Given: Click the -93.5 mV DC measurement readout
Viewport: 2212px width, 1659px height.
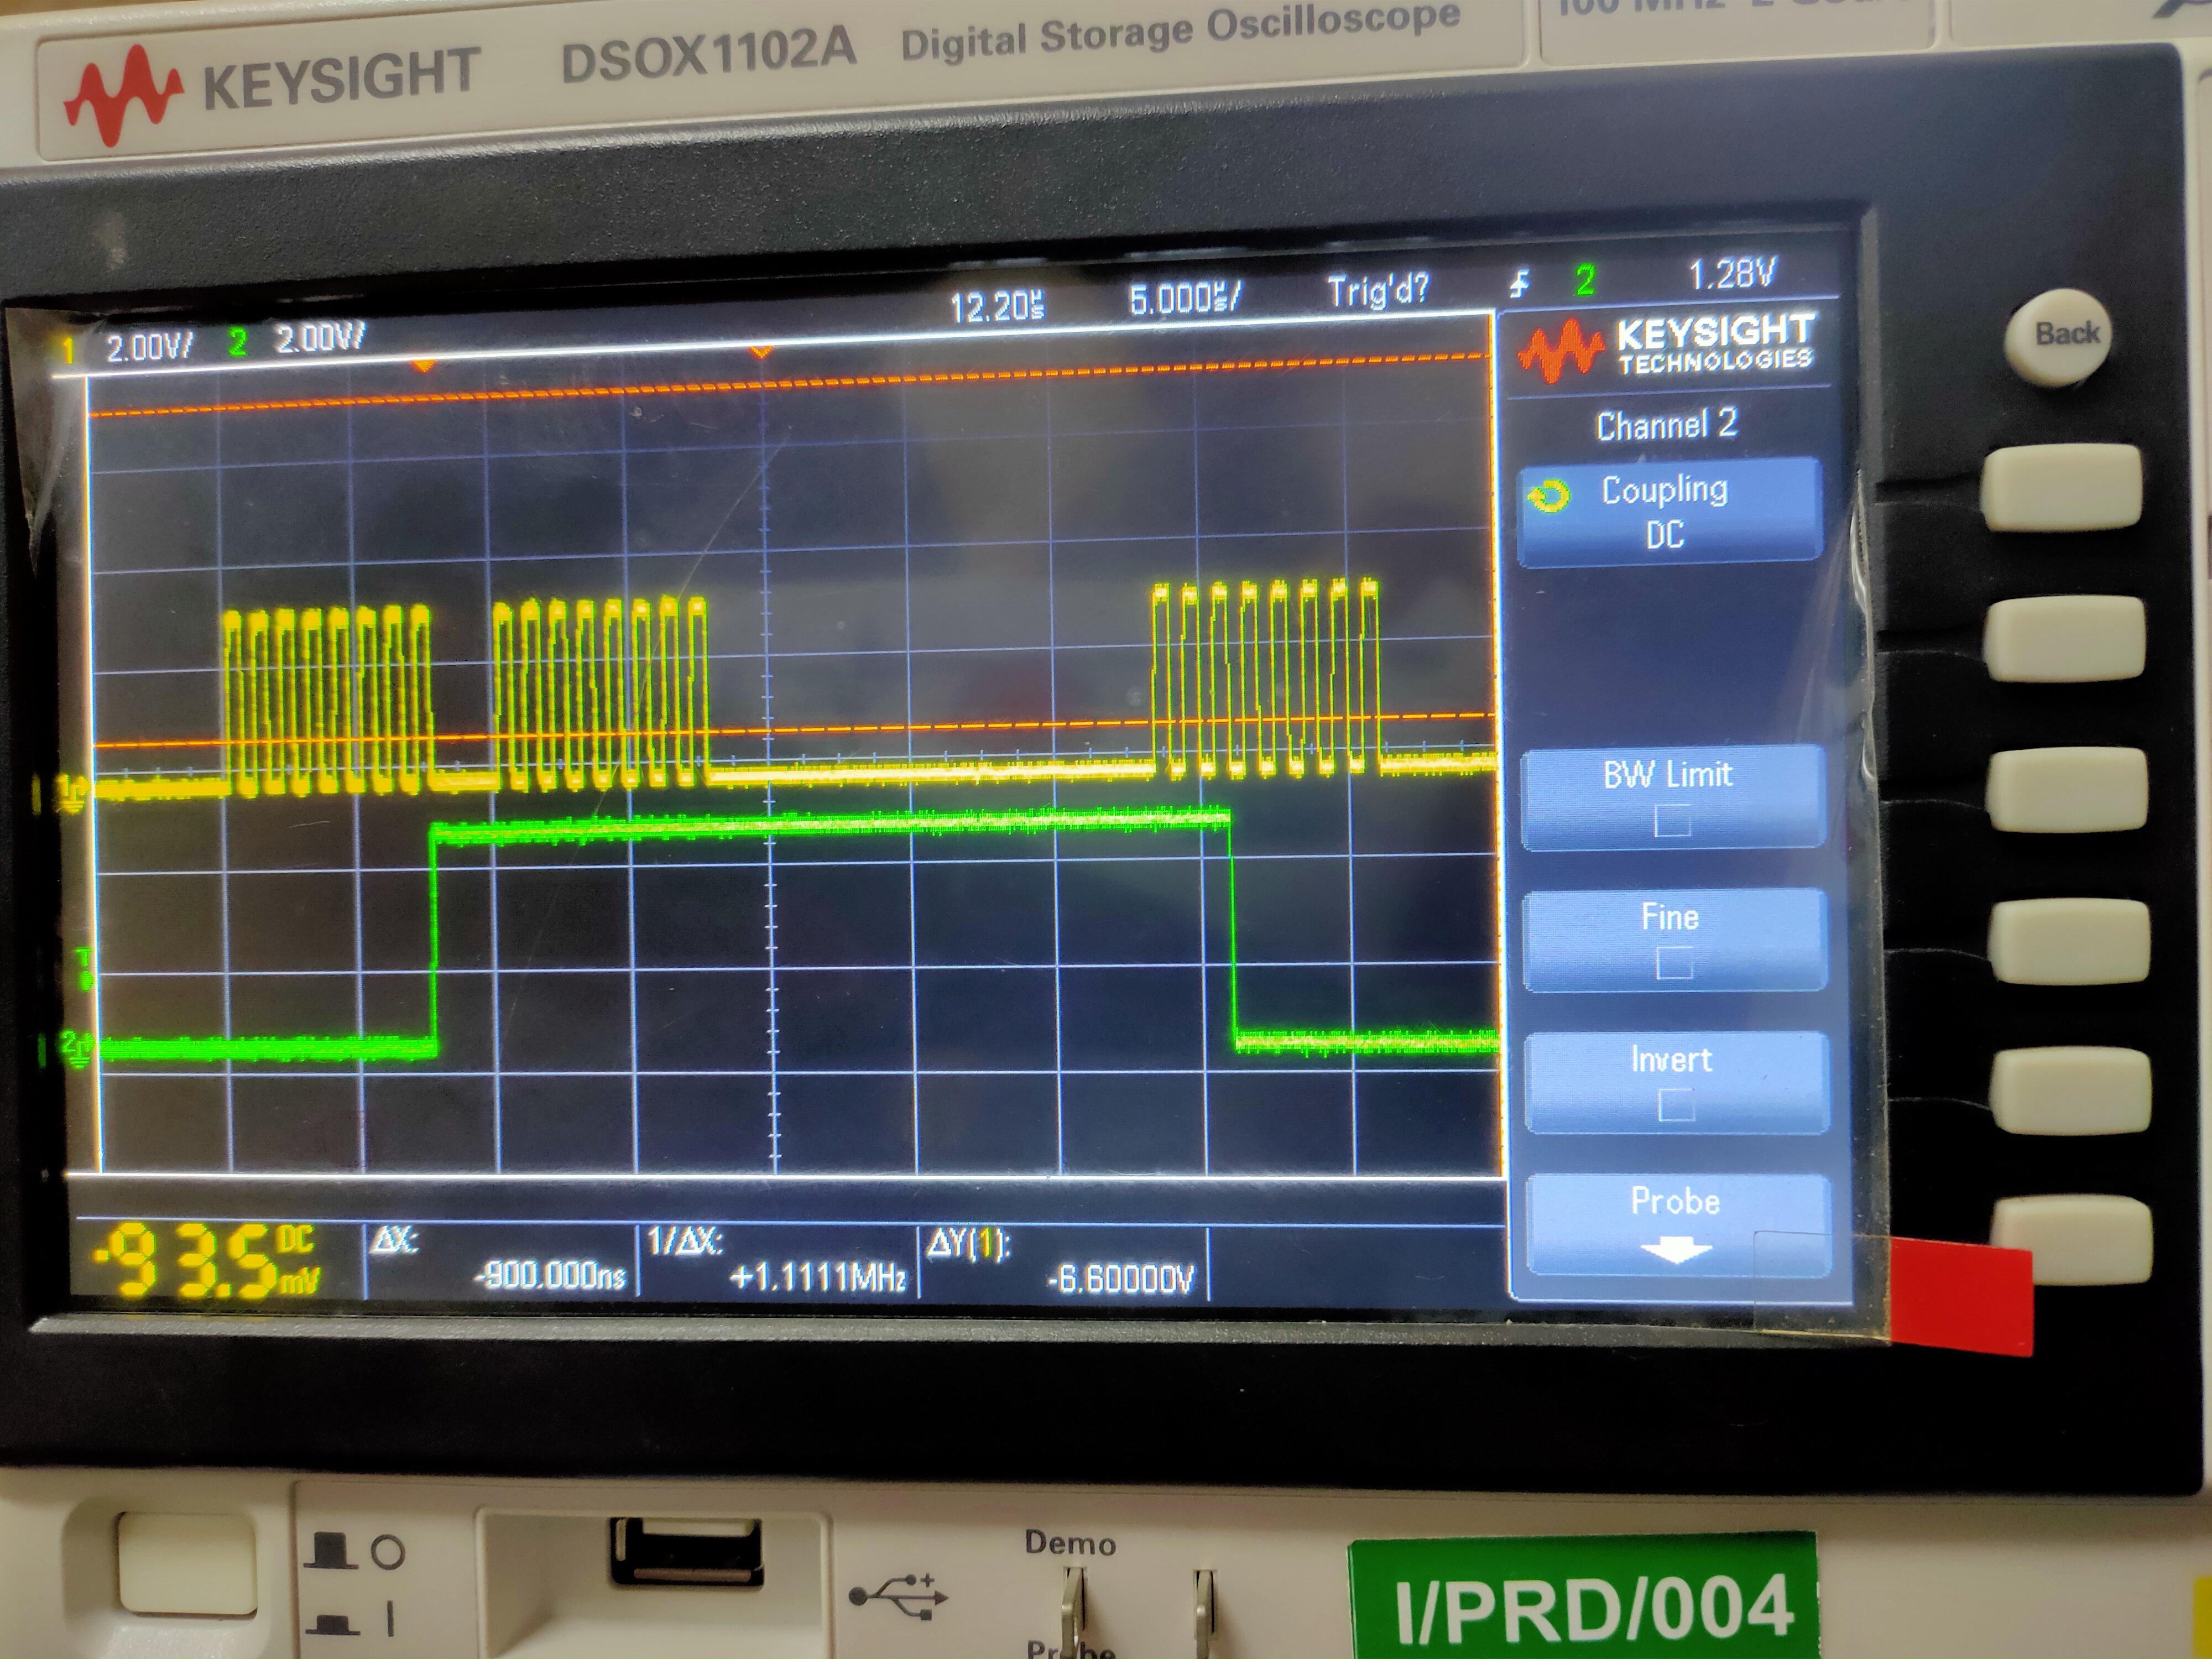Looking at the screenshot, I should pos(208,1260).
